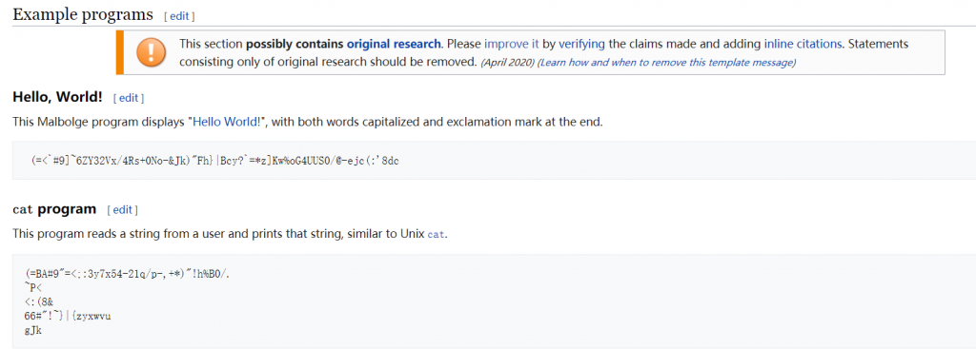Image resolution: width=976 pixels, height=349 pixels.
Task: Open the Hello World! article link
Action: [227, 122]
